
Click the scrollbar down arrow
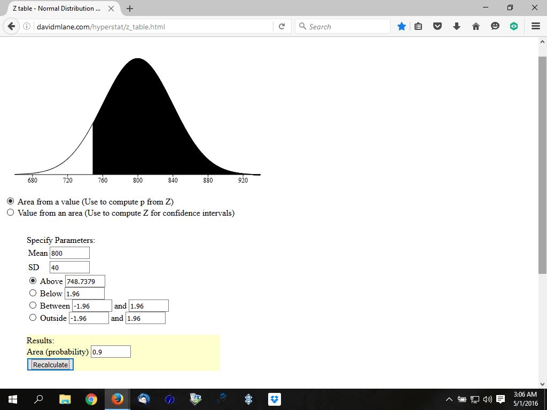coord(542,384)
